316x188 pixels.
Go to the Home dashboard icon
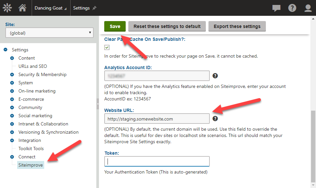pyautogui.click(x=22, y=8)
